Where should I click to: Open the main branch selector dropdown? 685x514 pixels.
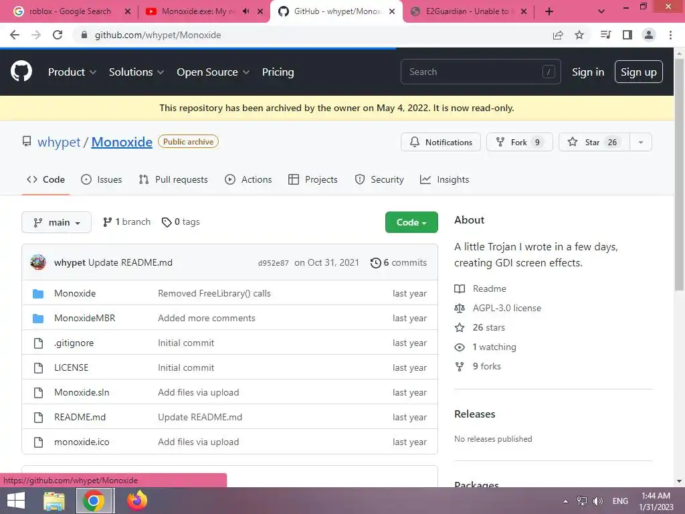[x=56, y=222]
